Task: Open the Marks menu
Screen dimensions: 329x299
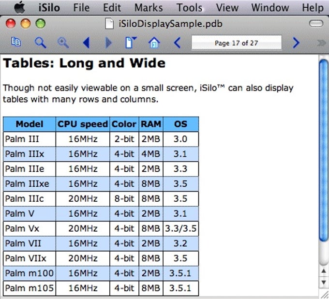Action: pyautogui.click(x=149, y=8)
